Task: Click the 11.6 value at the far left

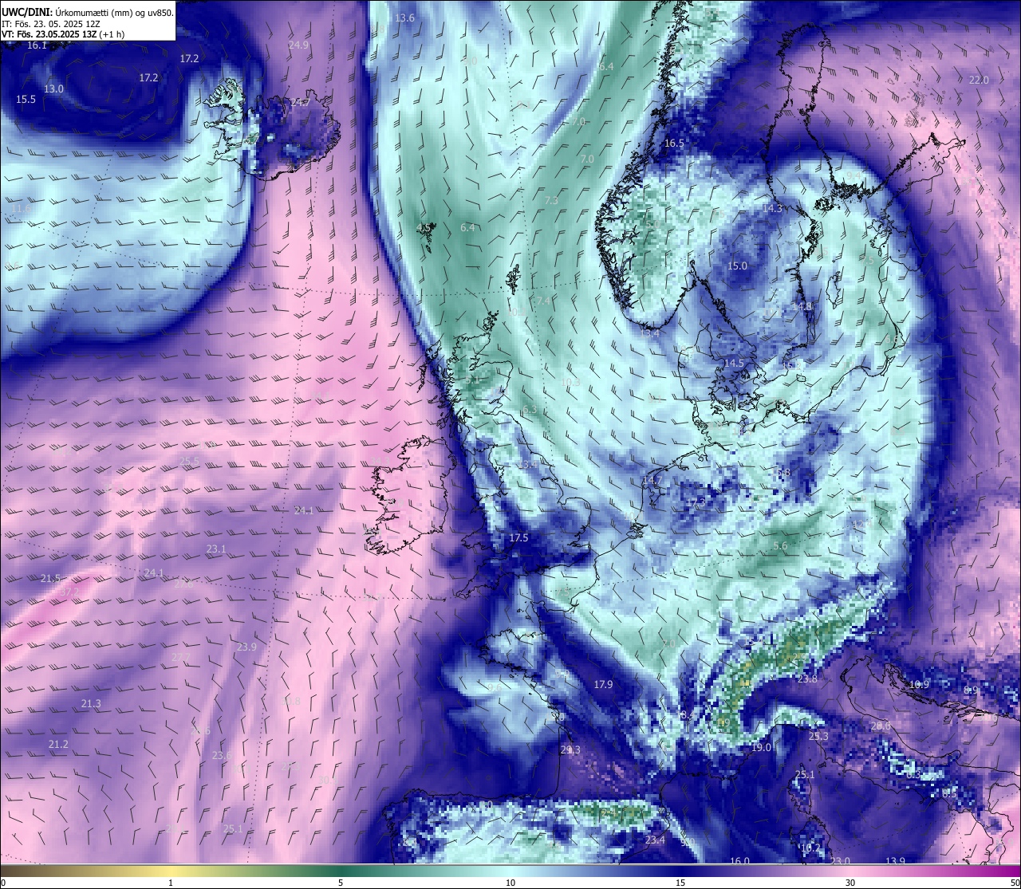Action: (x=22, y=209)
